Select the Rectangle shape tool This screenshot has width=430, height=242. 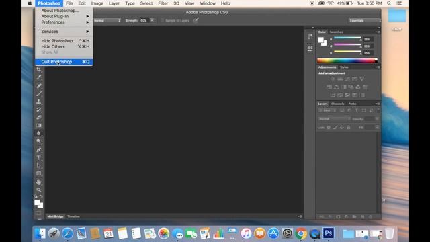click(x=39, y=173)
